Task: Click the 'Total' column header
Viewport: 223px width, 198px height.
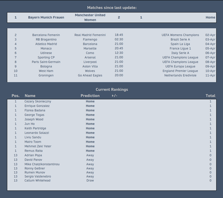Action: pyautogui.click(x=211, y=96)
